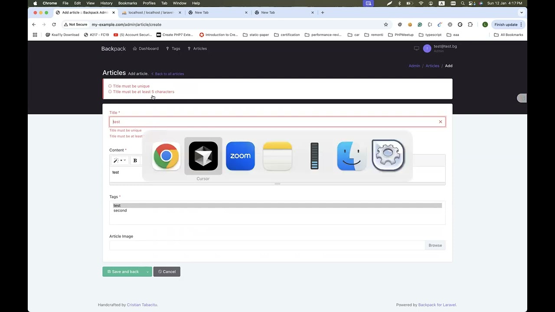
Task: Click the cookie extension icon
Action: pyautogui.click(x=410, y=25)
